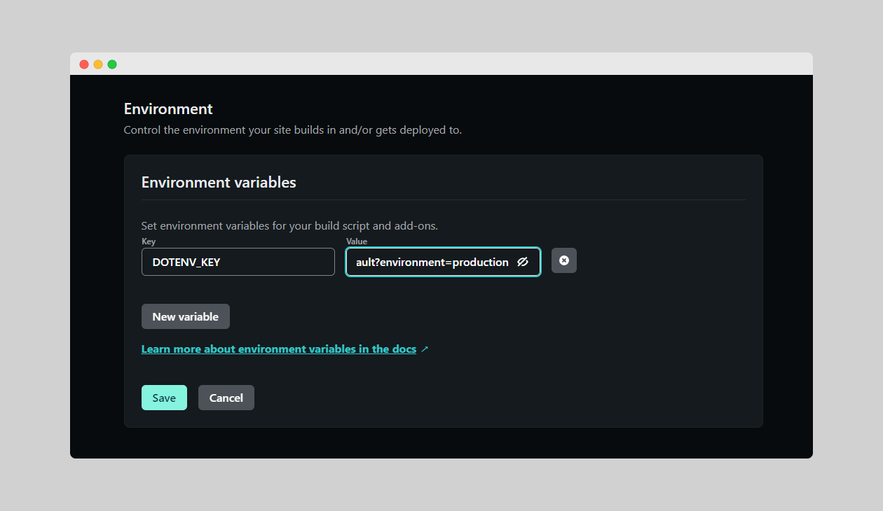Click the red close window button
The image size is (883, 511).
click(84, 64)
